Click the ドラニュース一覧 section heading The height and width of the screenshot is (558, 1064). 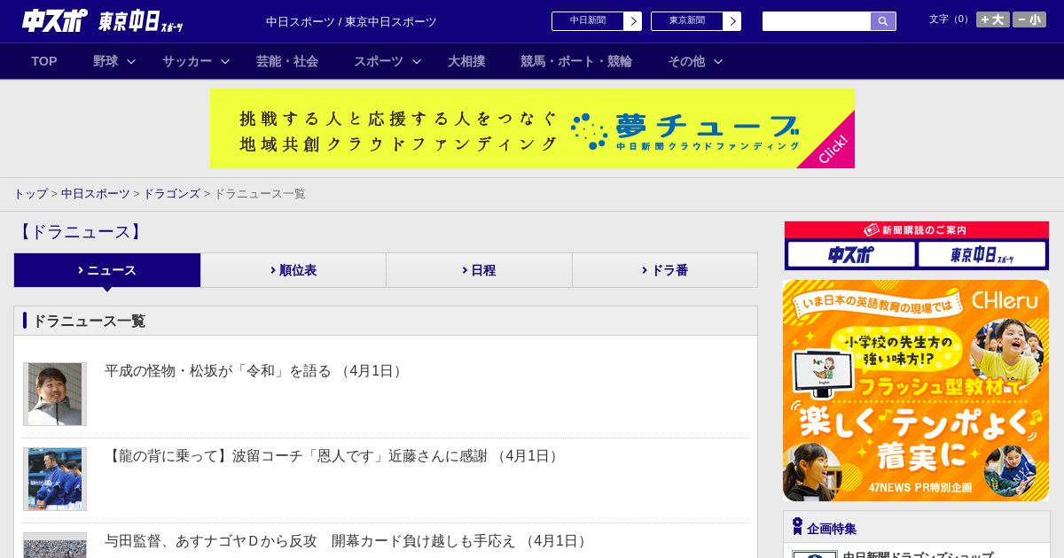click(89, 321)
